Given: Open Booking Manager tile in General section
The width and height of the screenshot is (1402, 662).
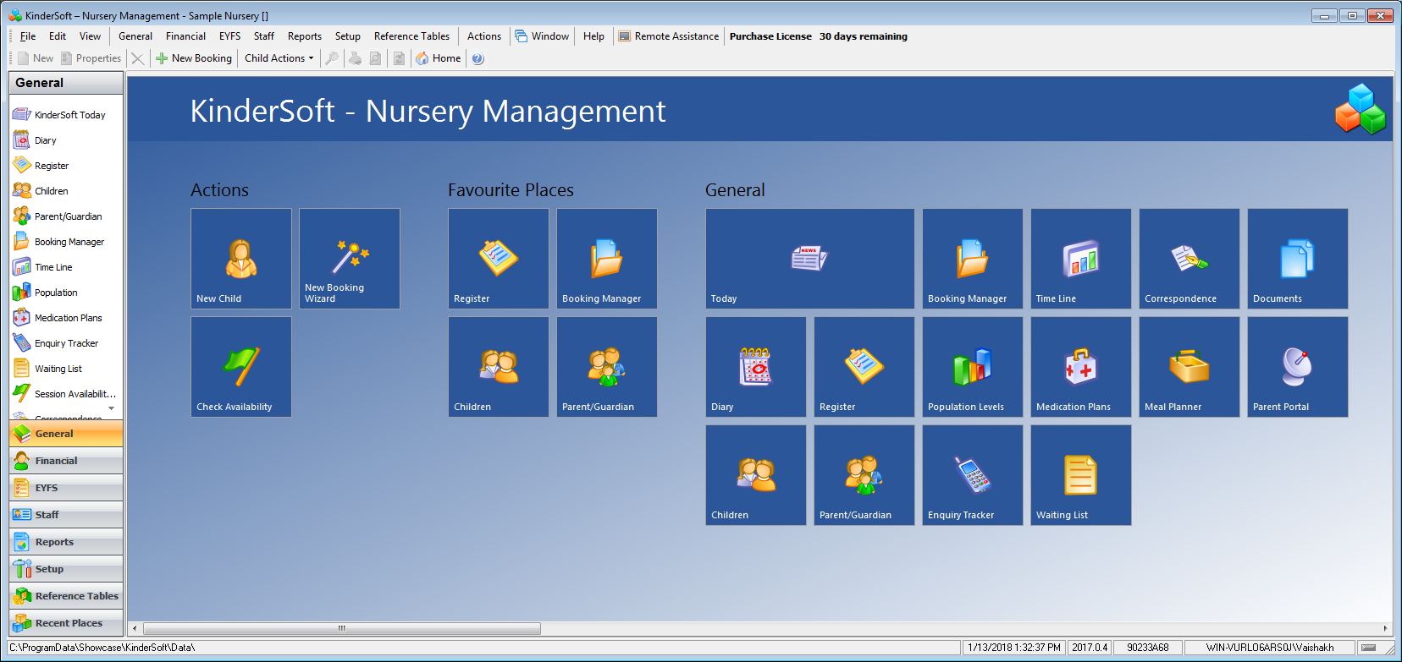Looking at the screenshot, I should coord(973,259).
